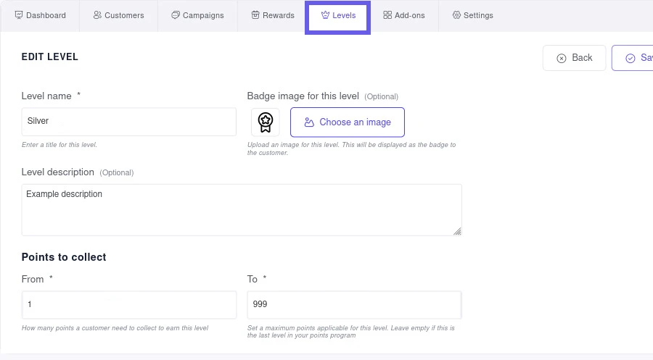This screenshot has height=360, width=653.
Task: Click the Add-ons grid icon
Action: [x=387, y=15]
